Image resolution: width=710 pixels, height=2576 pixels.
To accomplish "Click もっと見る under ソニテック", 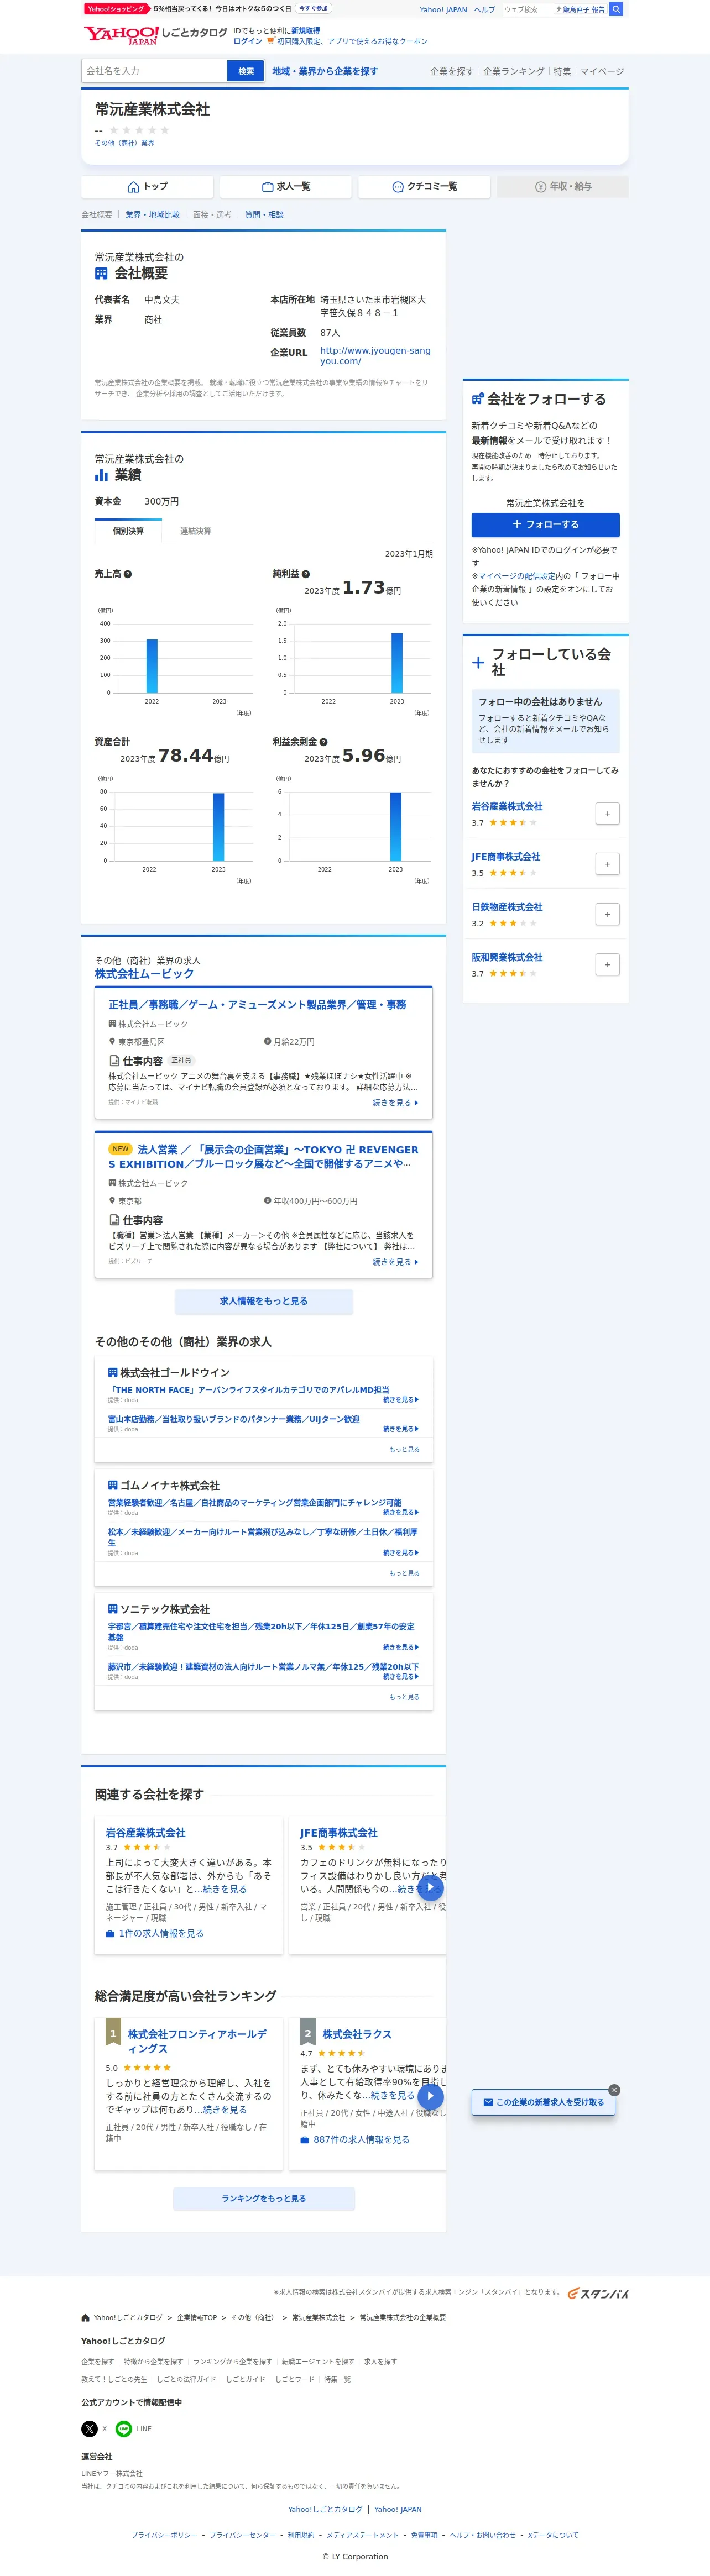I will [x=404, y=1697].
